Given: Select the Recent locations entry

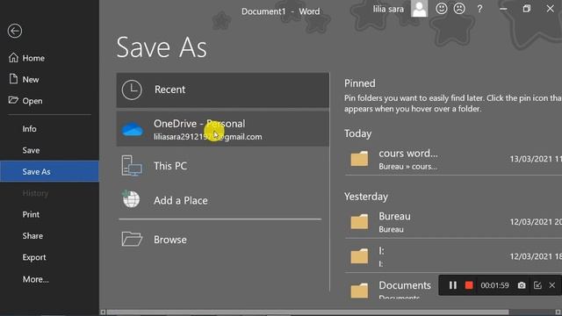Looking at the screenshot, I should 222,90.
